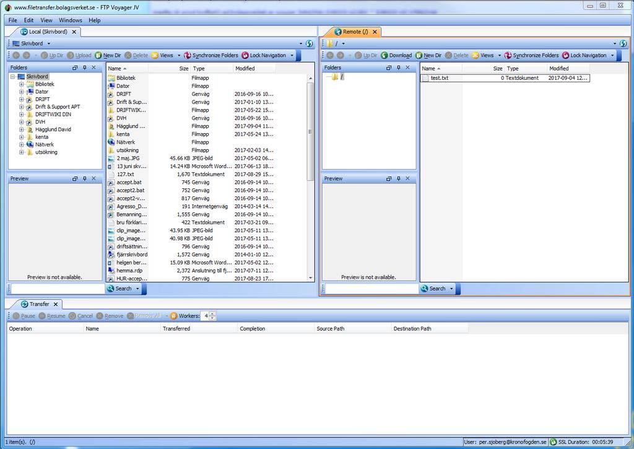Click Resume in transfer toolbar
Image resolution: width=634 pixels, height=449 pixels.
pyautogui.click(x=52, y=316)
